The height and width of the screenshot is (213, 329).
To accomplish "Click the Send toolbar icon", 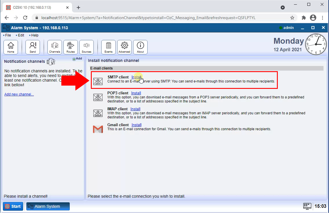I will pyautogui.click(x=32, y=47).
